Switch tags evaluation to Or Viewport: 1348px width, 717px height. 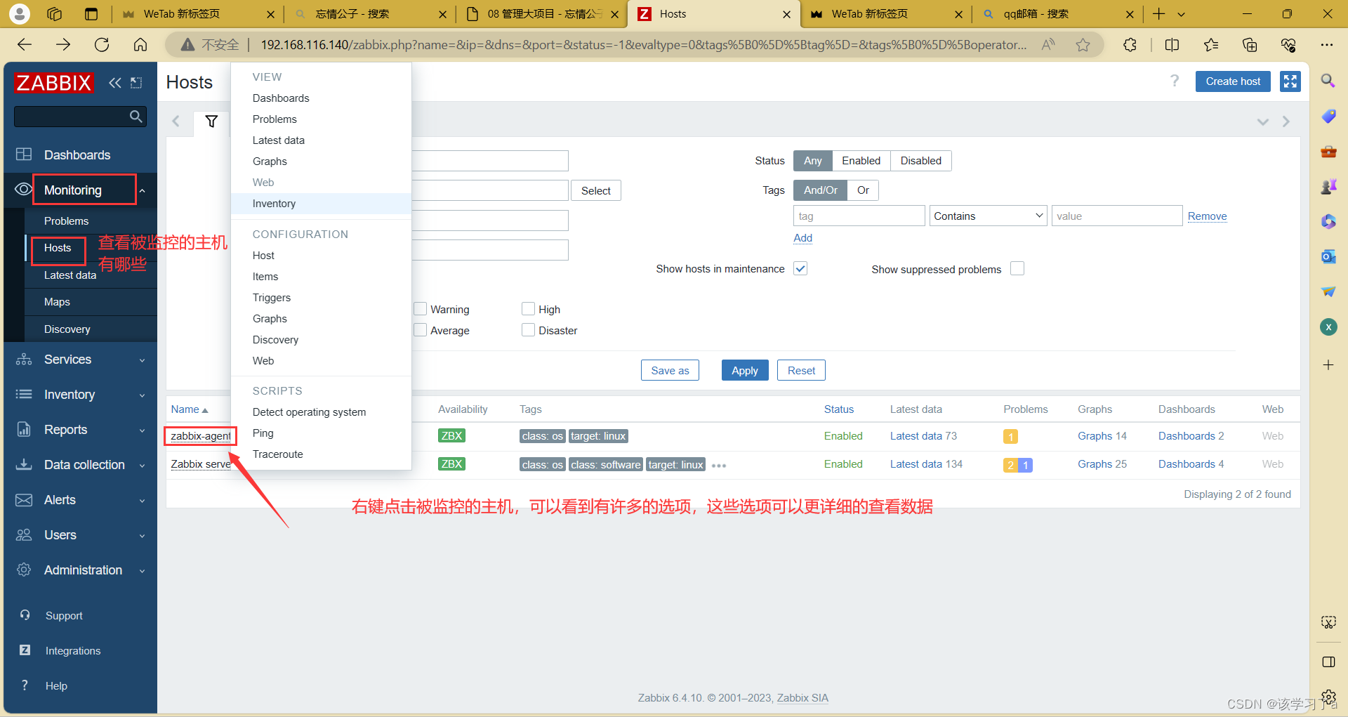click(863, 190)
